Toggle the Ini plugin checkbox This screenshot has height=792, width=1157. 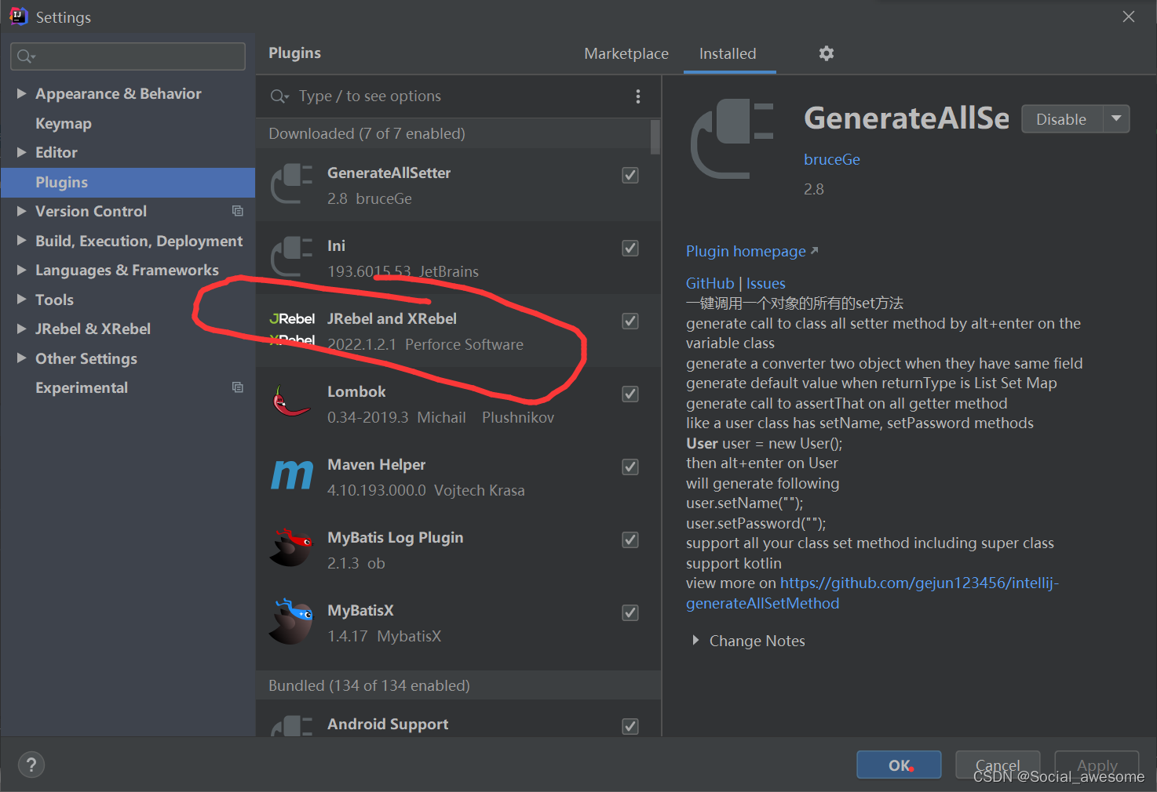pos(630,248)
